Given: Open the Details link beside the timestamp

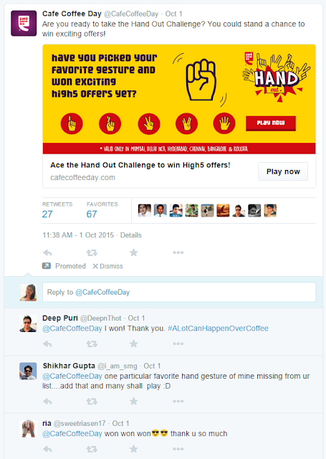Looking at the screenshot, I should click(130, 235).
